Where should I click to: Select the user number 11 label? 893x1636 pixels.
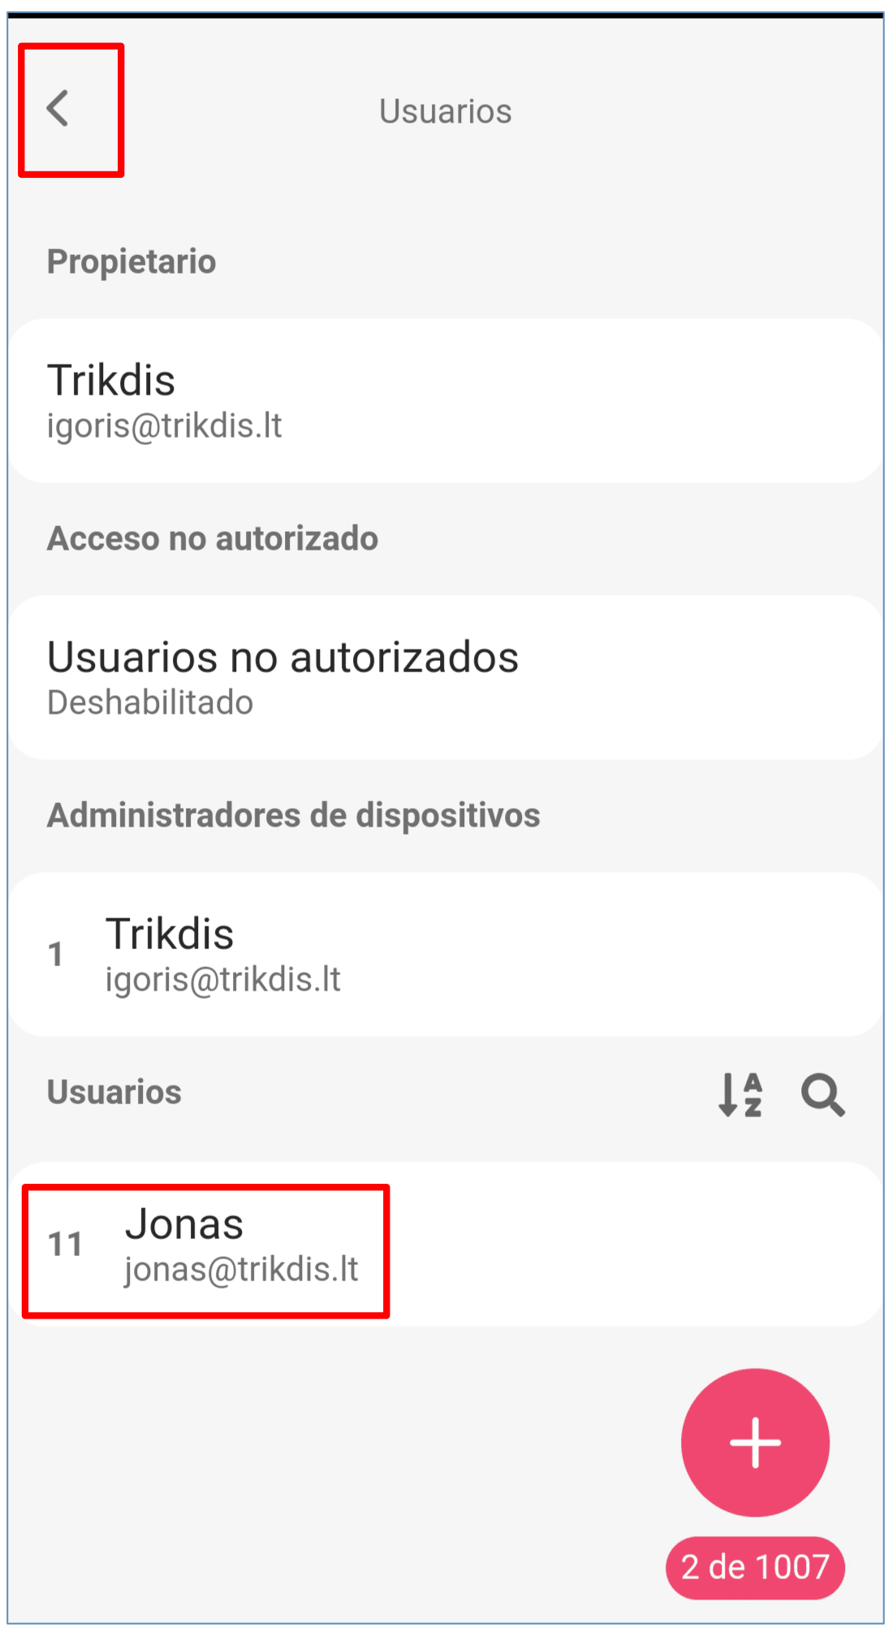65,1245
